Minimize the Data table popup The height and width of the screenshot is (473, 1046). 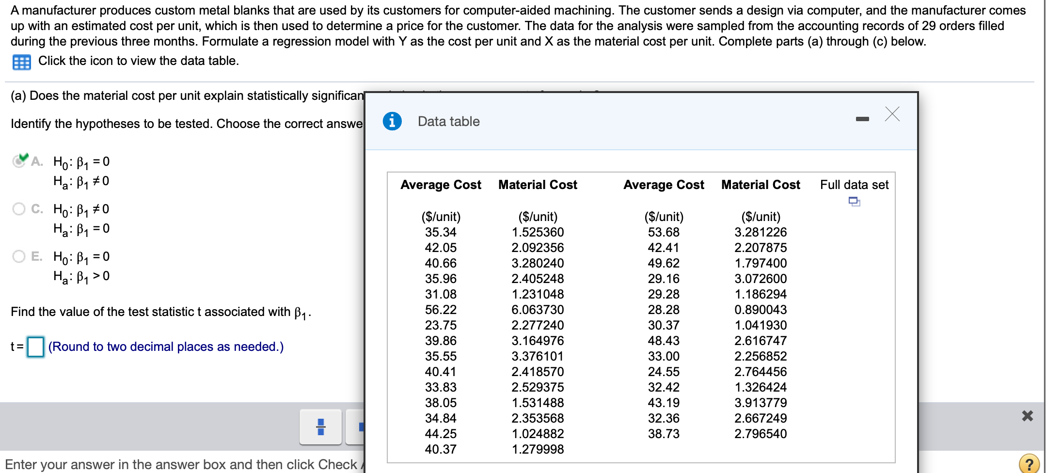(x=862, y=119)
